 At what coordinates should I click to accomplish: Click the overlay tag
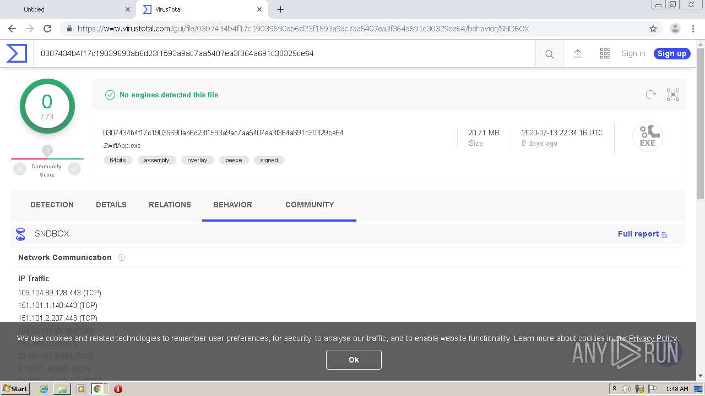point(197,160)
